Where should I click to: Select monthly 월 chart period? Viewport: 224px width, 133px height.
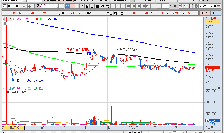tap(87, 6)
